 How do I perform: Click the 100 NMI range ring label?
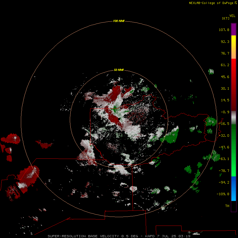pos(119,21)
